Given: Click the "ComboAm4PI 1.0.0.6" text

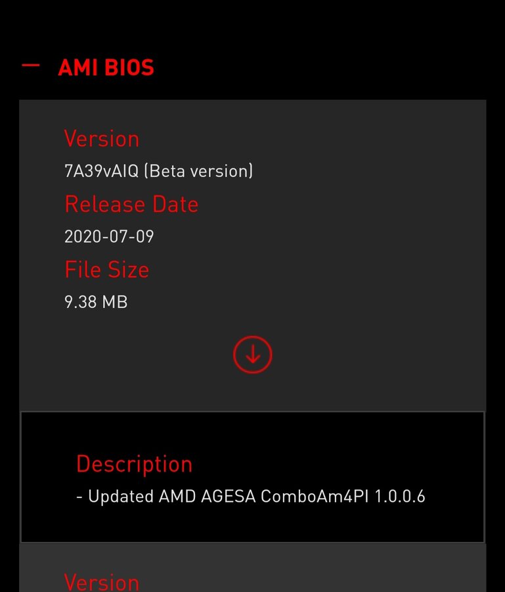Looking at the screenshot, I should [x=343, y=496].
